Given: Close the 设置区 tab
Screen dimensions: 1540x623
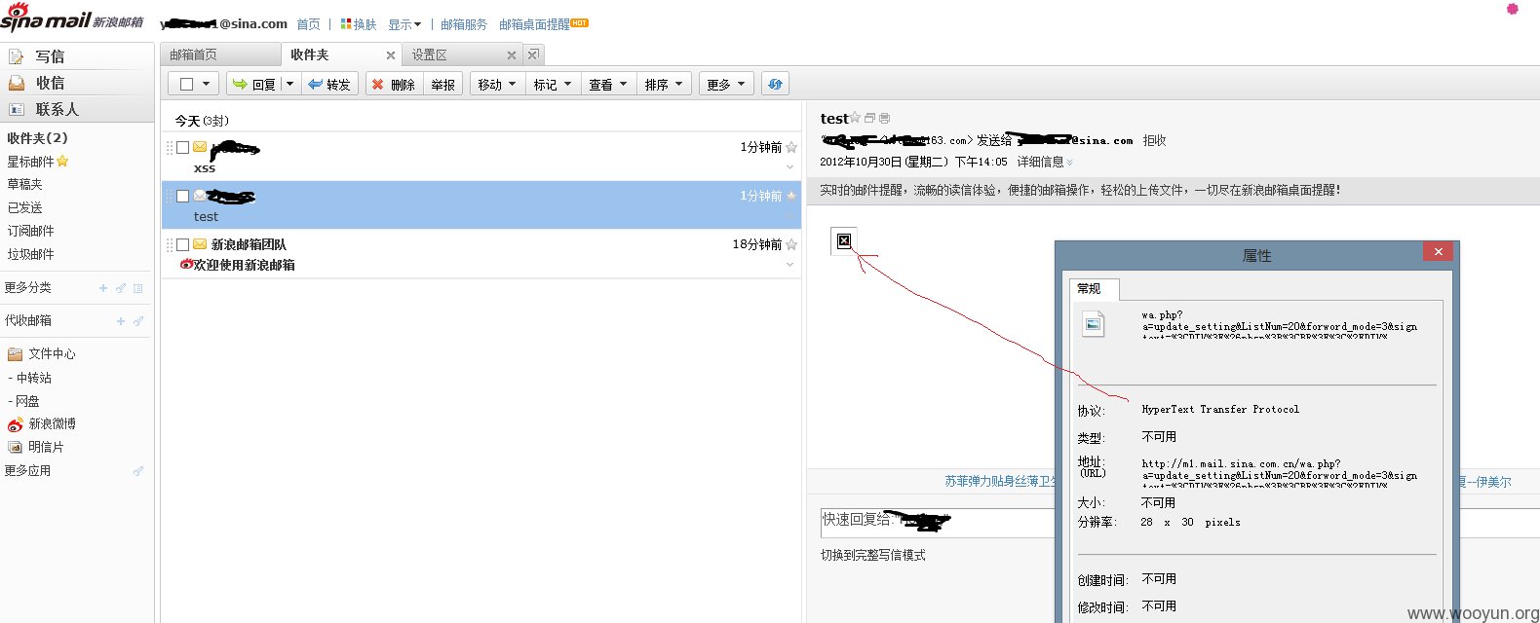Looking at the screenshot, I should pyautogui.click(x=512, y=55).
